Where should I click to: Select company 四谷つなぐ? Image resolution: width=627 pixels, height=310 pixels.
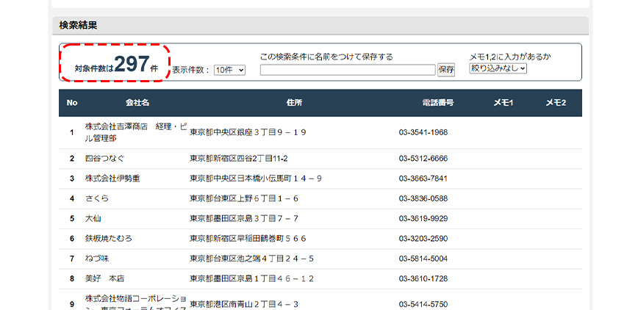[x=105, y=159]
